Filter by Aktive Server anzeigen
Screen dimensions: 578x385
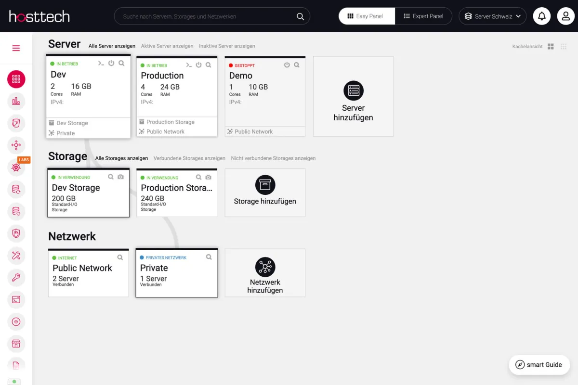[x=167, y=46]
